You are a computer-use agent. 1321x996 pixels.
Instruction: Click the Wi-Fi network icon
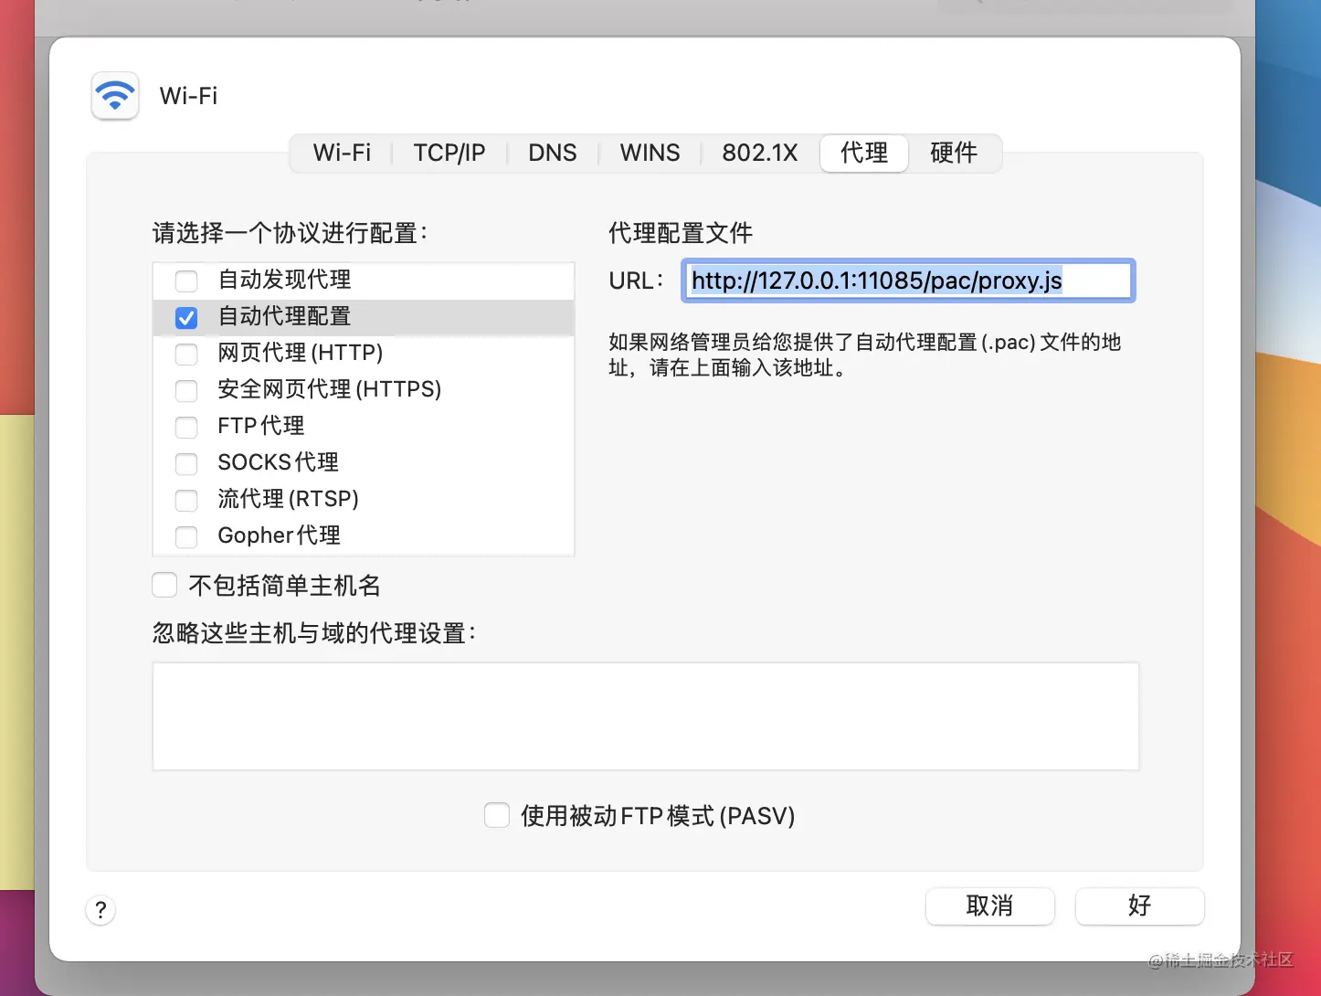[115, 96]
